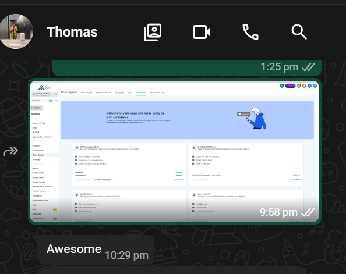
Task: Open the media gallery icon
Action: (x=153, y=32)
